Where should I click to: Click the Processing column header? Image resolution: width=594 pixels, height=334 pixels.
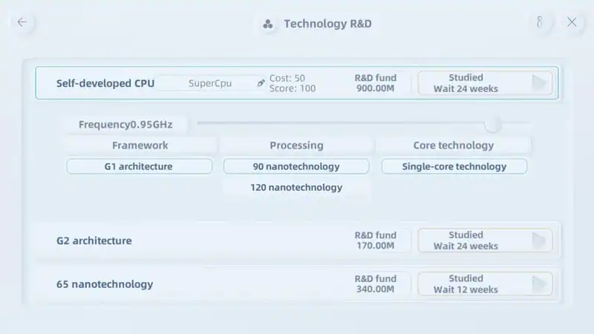296,145
